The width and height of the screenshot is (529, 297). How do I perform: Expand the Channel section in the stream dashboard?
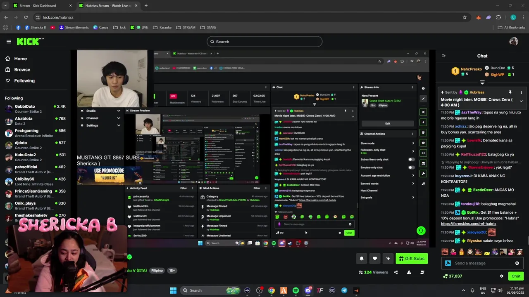(x=119, y=118)
